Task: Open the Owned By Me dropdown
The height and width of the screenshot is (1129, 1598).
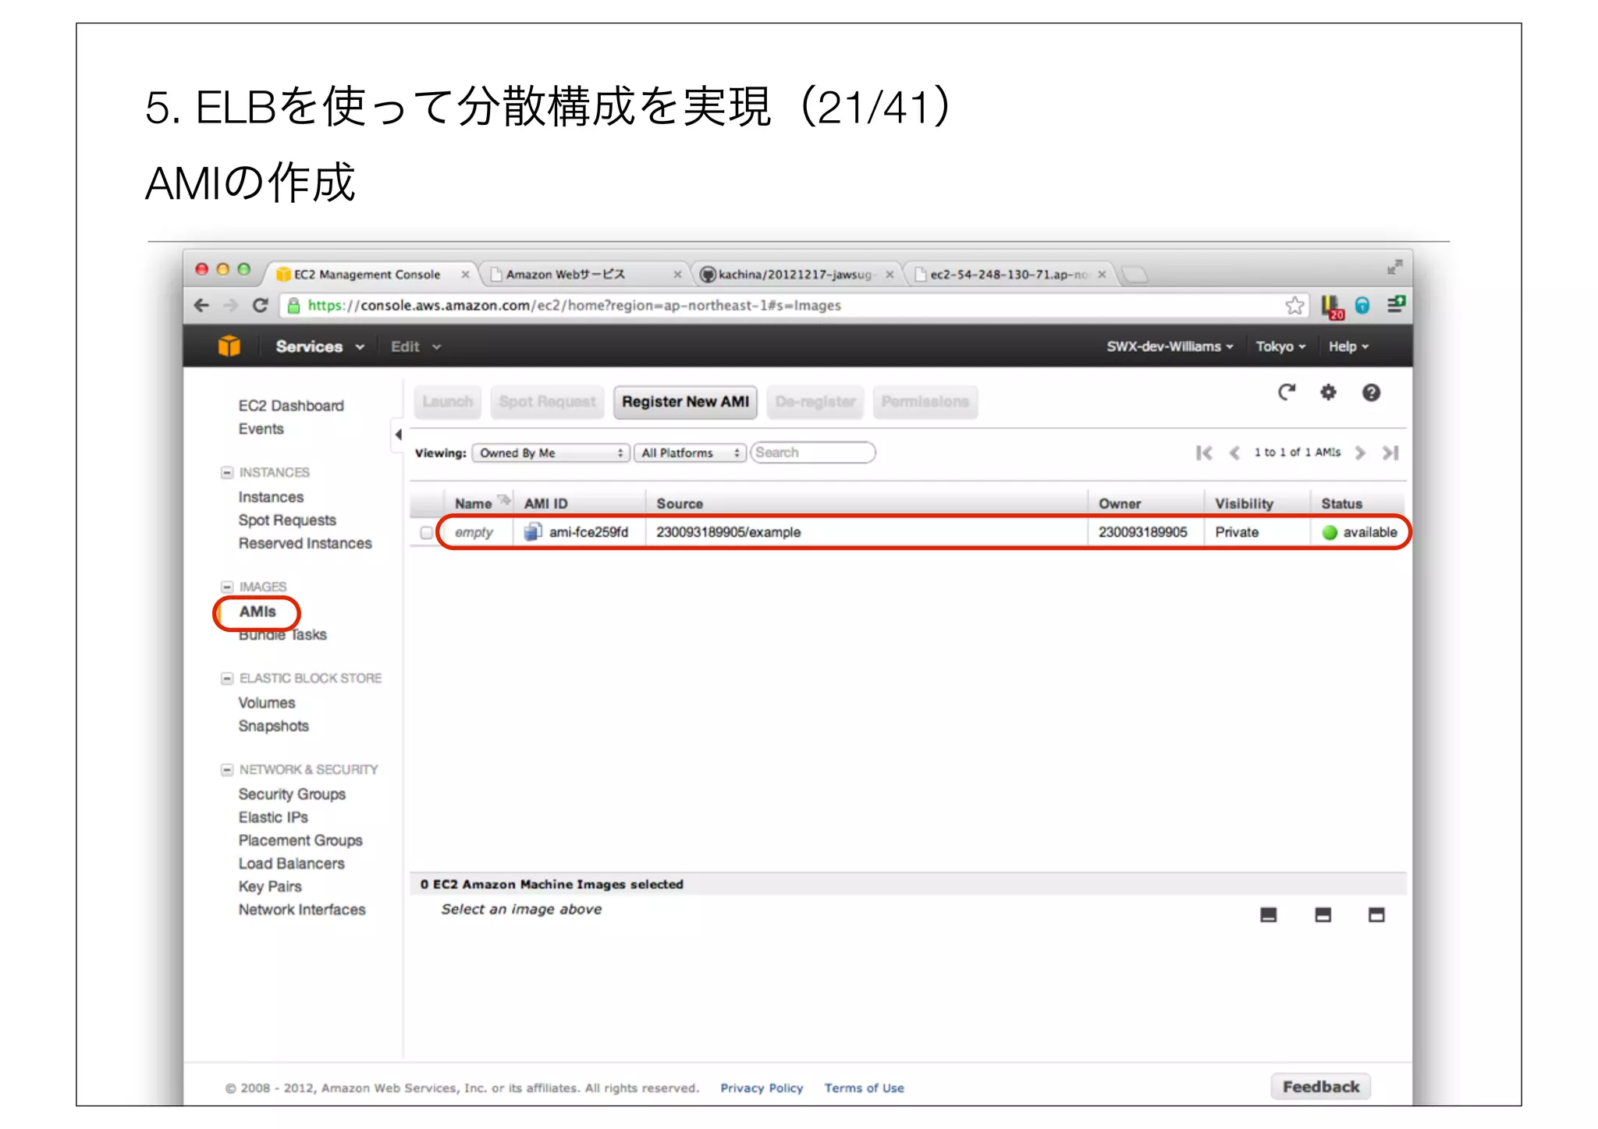Action: pos(551,453)
